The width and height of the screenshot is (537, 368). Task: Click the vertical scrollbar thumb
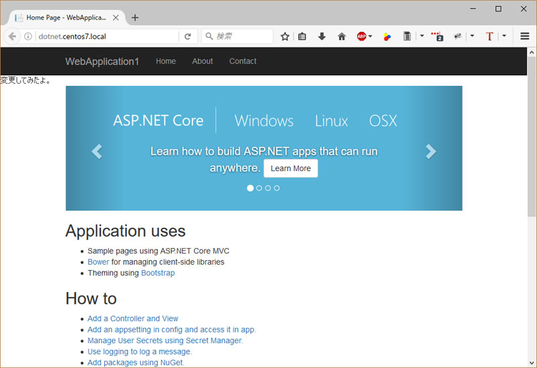(532, 137)
